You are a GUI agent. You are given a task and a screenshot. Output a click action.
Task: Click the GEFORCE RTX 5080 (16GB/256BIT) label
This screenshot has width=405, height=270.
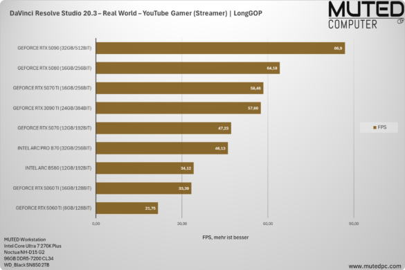click(x=55, y=69)
